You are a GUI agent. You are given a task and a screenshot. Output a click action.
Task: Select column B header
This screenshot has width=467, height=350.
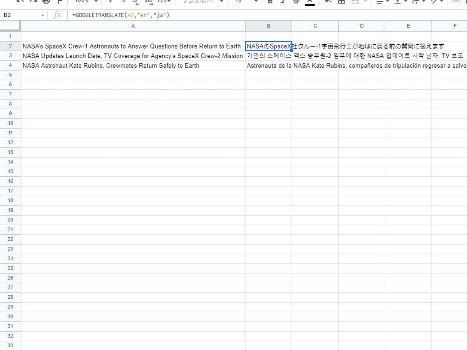pos(269,26)
